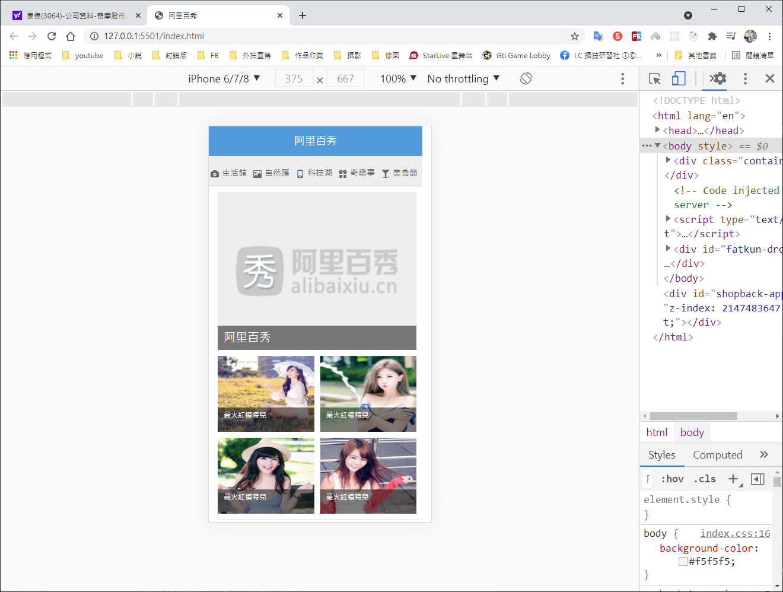Open DevTools settings gear
The image size is (783, 592).
click(718, 78)
